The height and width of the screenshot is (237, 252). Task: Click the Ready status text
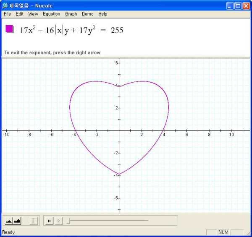(8, 232)
